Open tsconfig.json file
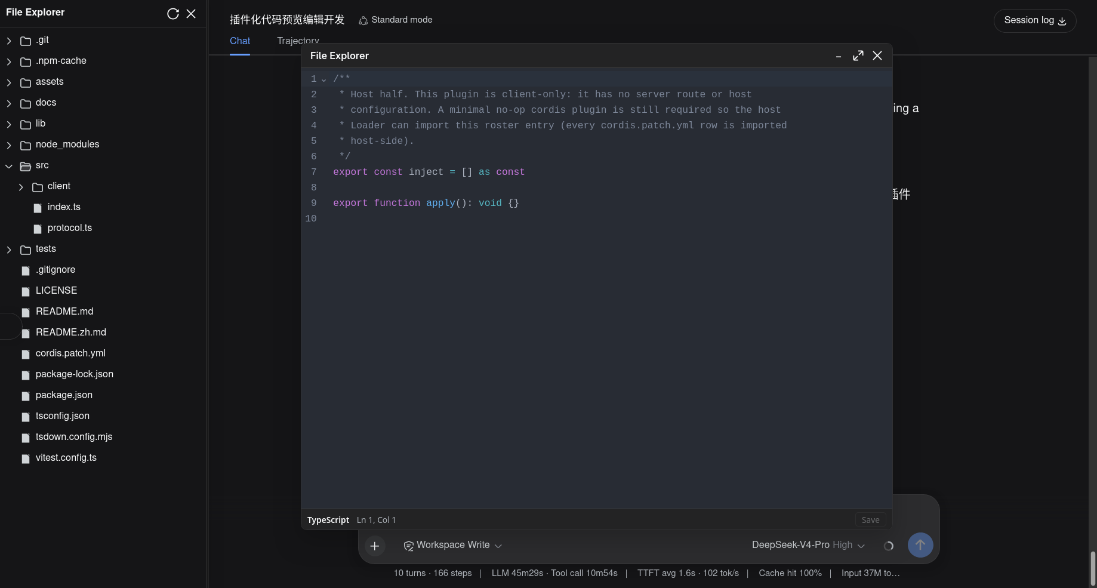 pyautogui.click(x=63, y=416)
